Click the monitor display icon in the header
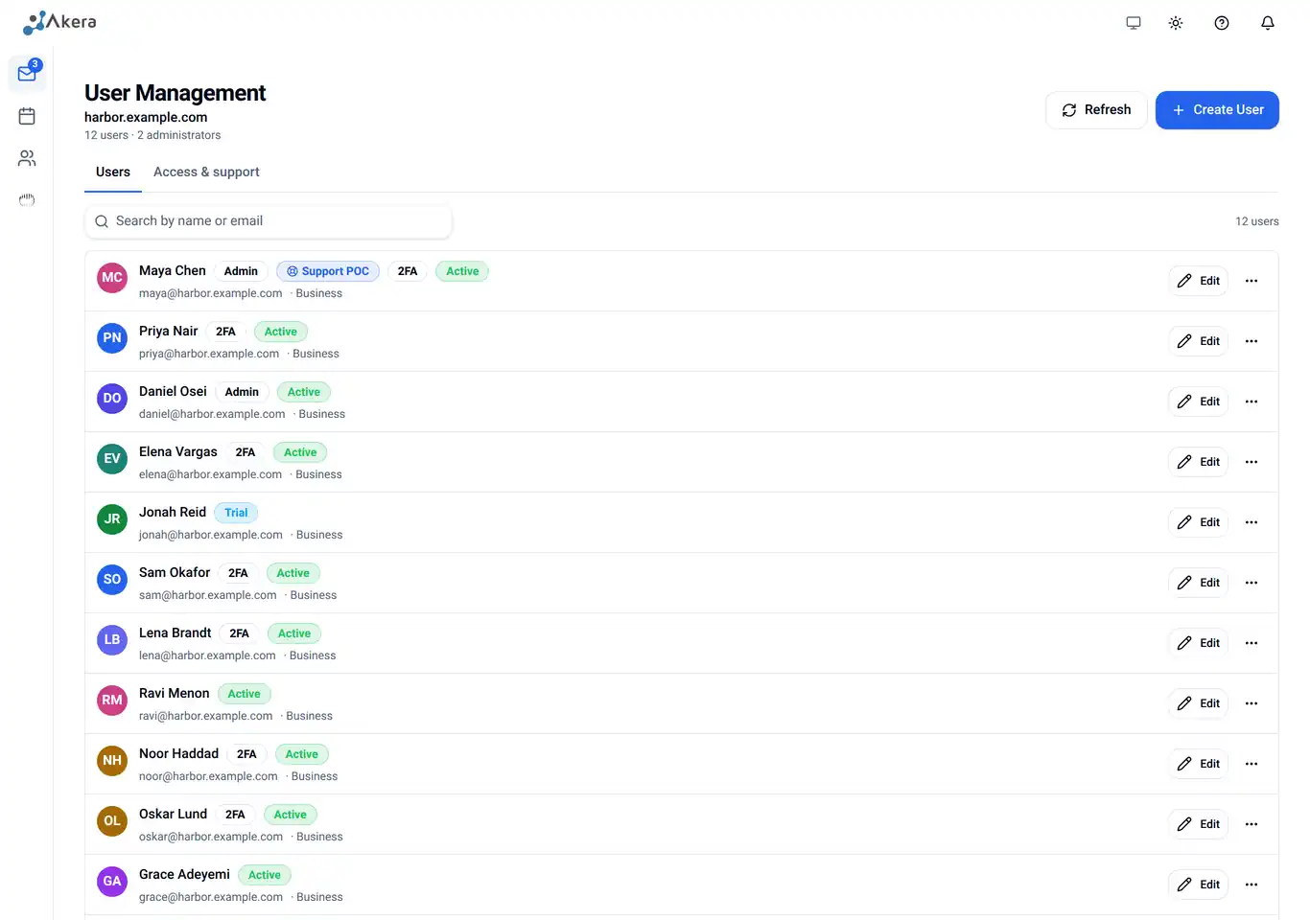1310x920 pixels. click(x=1134, y=23)
